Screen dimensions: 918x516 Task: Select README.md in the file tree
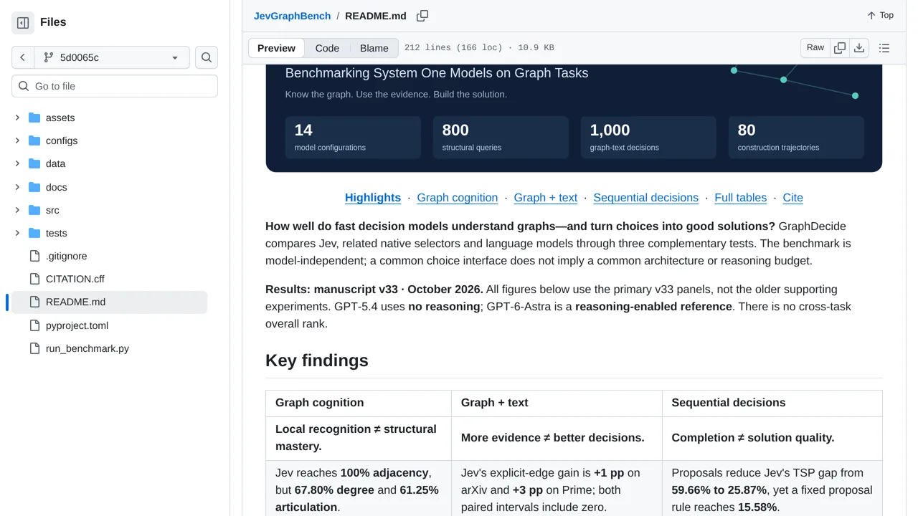[x=109, y=302]
